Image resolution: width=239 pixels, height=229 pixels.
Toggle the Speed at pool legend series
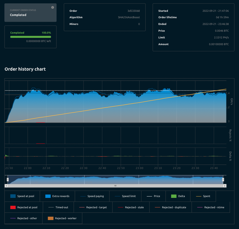(22, 196)
